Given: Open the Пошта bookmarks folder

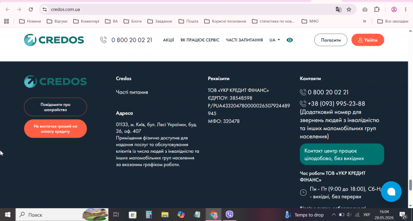Looking at the screenshot, I should pos(188,21).
